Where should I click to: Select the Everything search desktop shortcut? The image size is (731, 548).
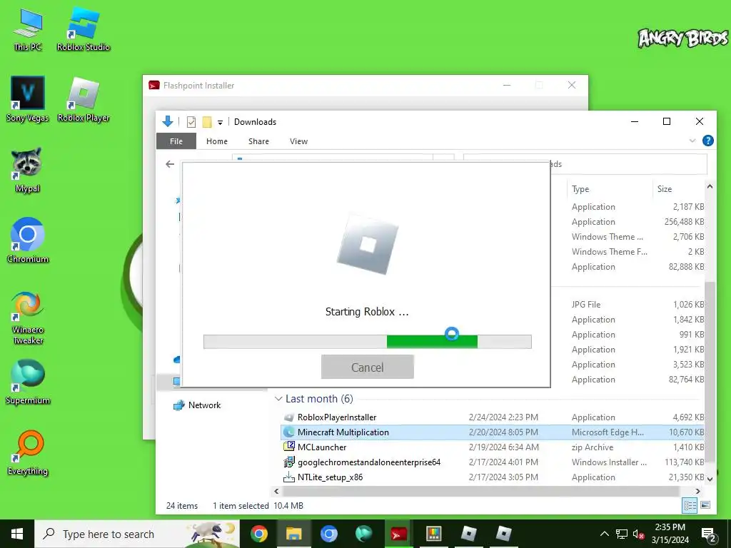click(28, 453)
